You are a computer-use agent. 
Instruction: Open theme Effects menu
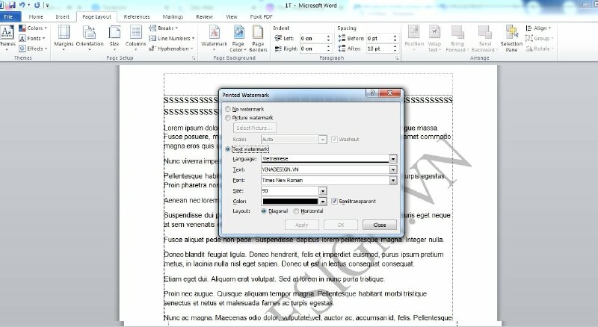pos(33,49)
